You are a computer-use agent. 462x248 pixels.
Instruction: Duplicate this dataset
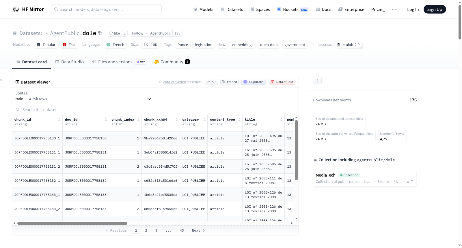[x=253, y=82]
